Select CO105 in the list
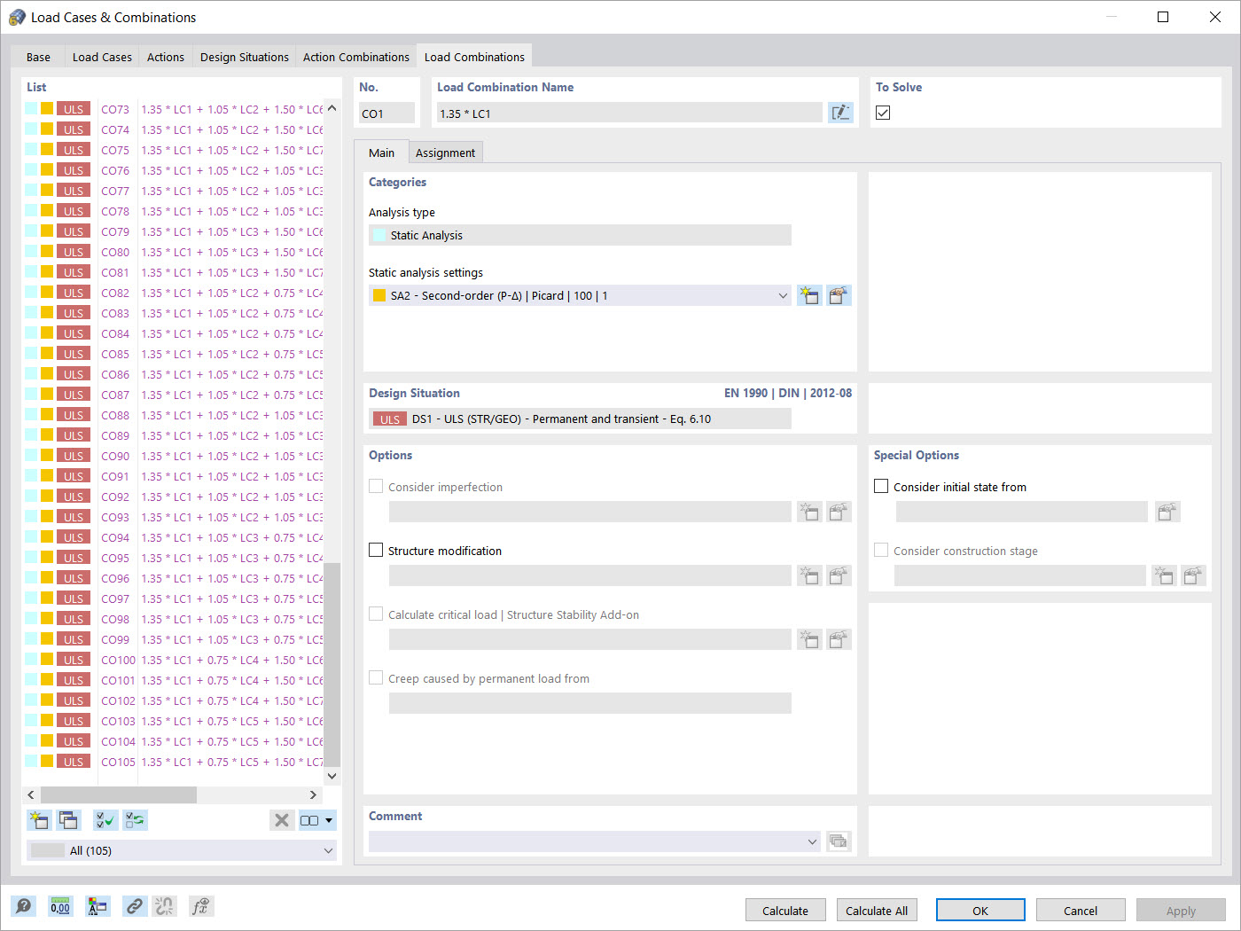The image size is (1241, 931). [x=173, y=762]
